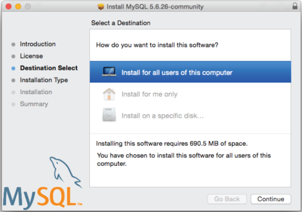Viewport: 302px width, 212px height.
Task: Click the Installation step in the sidebar
Action: (36, 92)
